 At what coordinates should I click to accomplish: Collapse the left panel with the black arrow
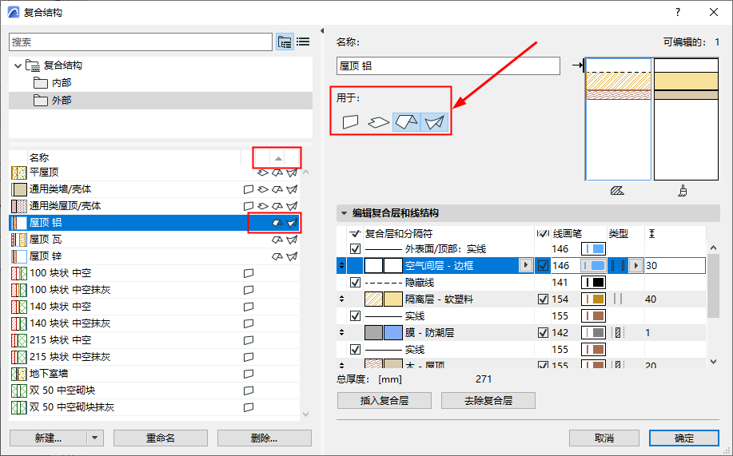[x=322, y=31]
